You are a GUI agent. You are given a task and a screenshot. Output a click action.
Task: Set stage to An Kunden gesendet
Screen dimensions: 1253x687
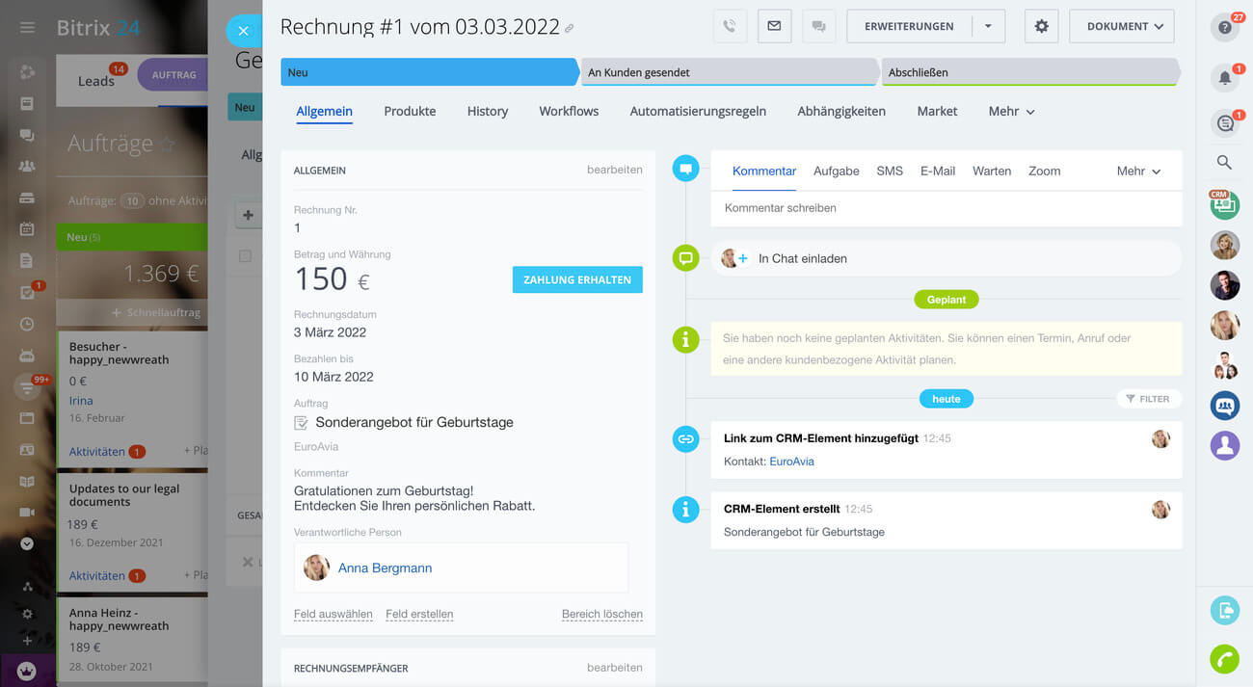click(729, 72)
